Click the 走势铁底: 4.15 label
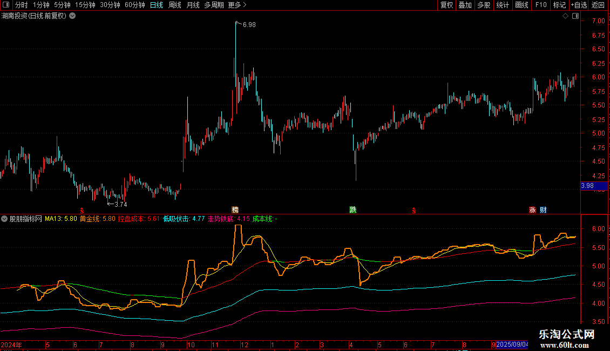 tap(229, 219)
